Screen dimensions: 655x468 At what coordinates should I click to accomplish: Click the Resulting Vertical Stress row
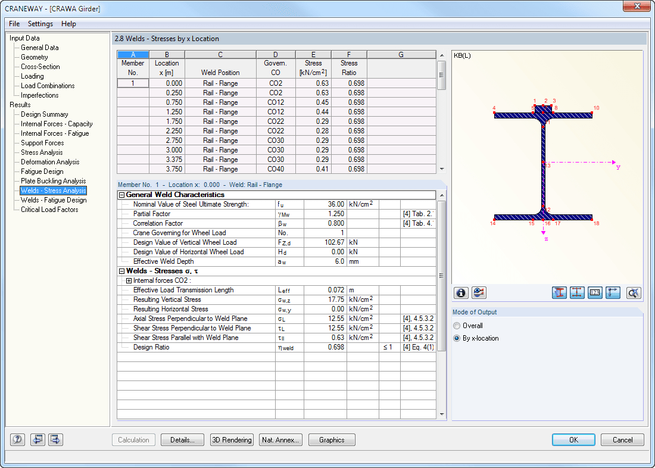tap(276, 299)
